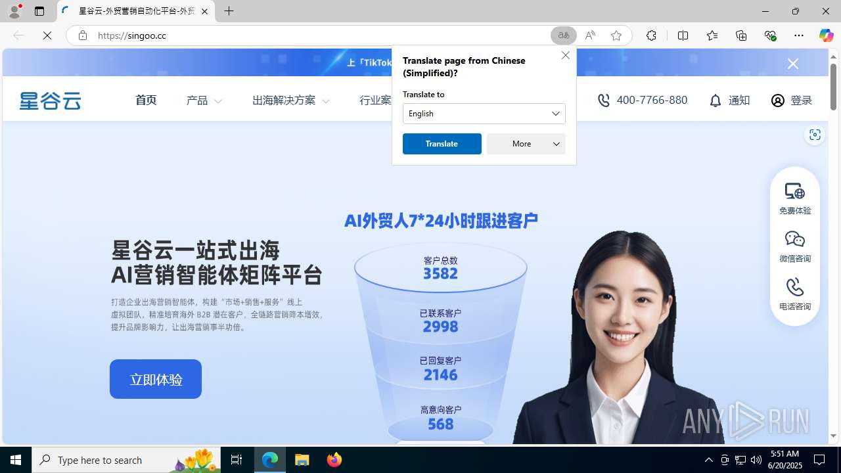
Task: Click heading AI外贸人7*24小时跟进客户
Action: [441, 221]
